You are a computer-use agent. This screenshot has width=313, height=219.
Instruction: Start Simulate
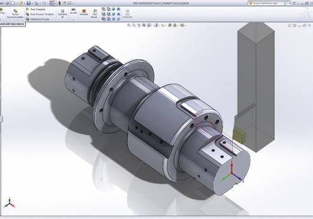point(84,13)
